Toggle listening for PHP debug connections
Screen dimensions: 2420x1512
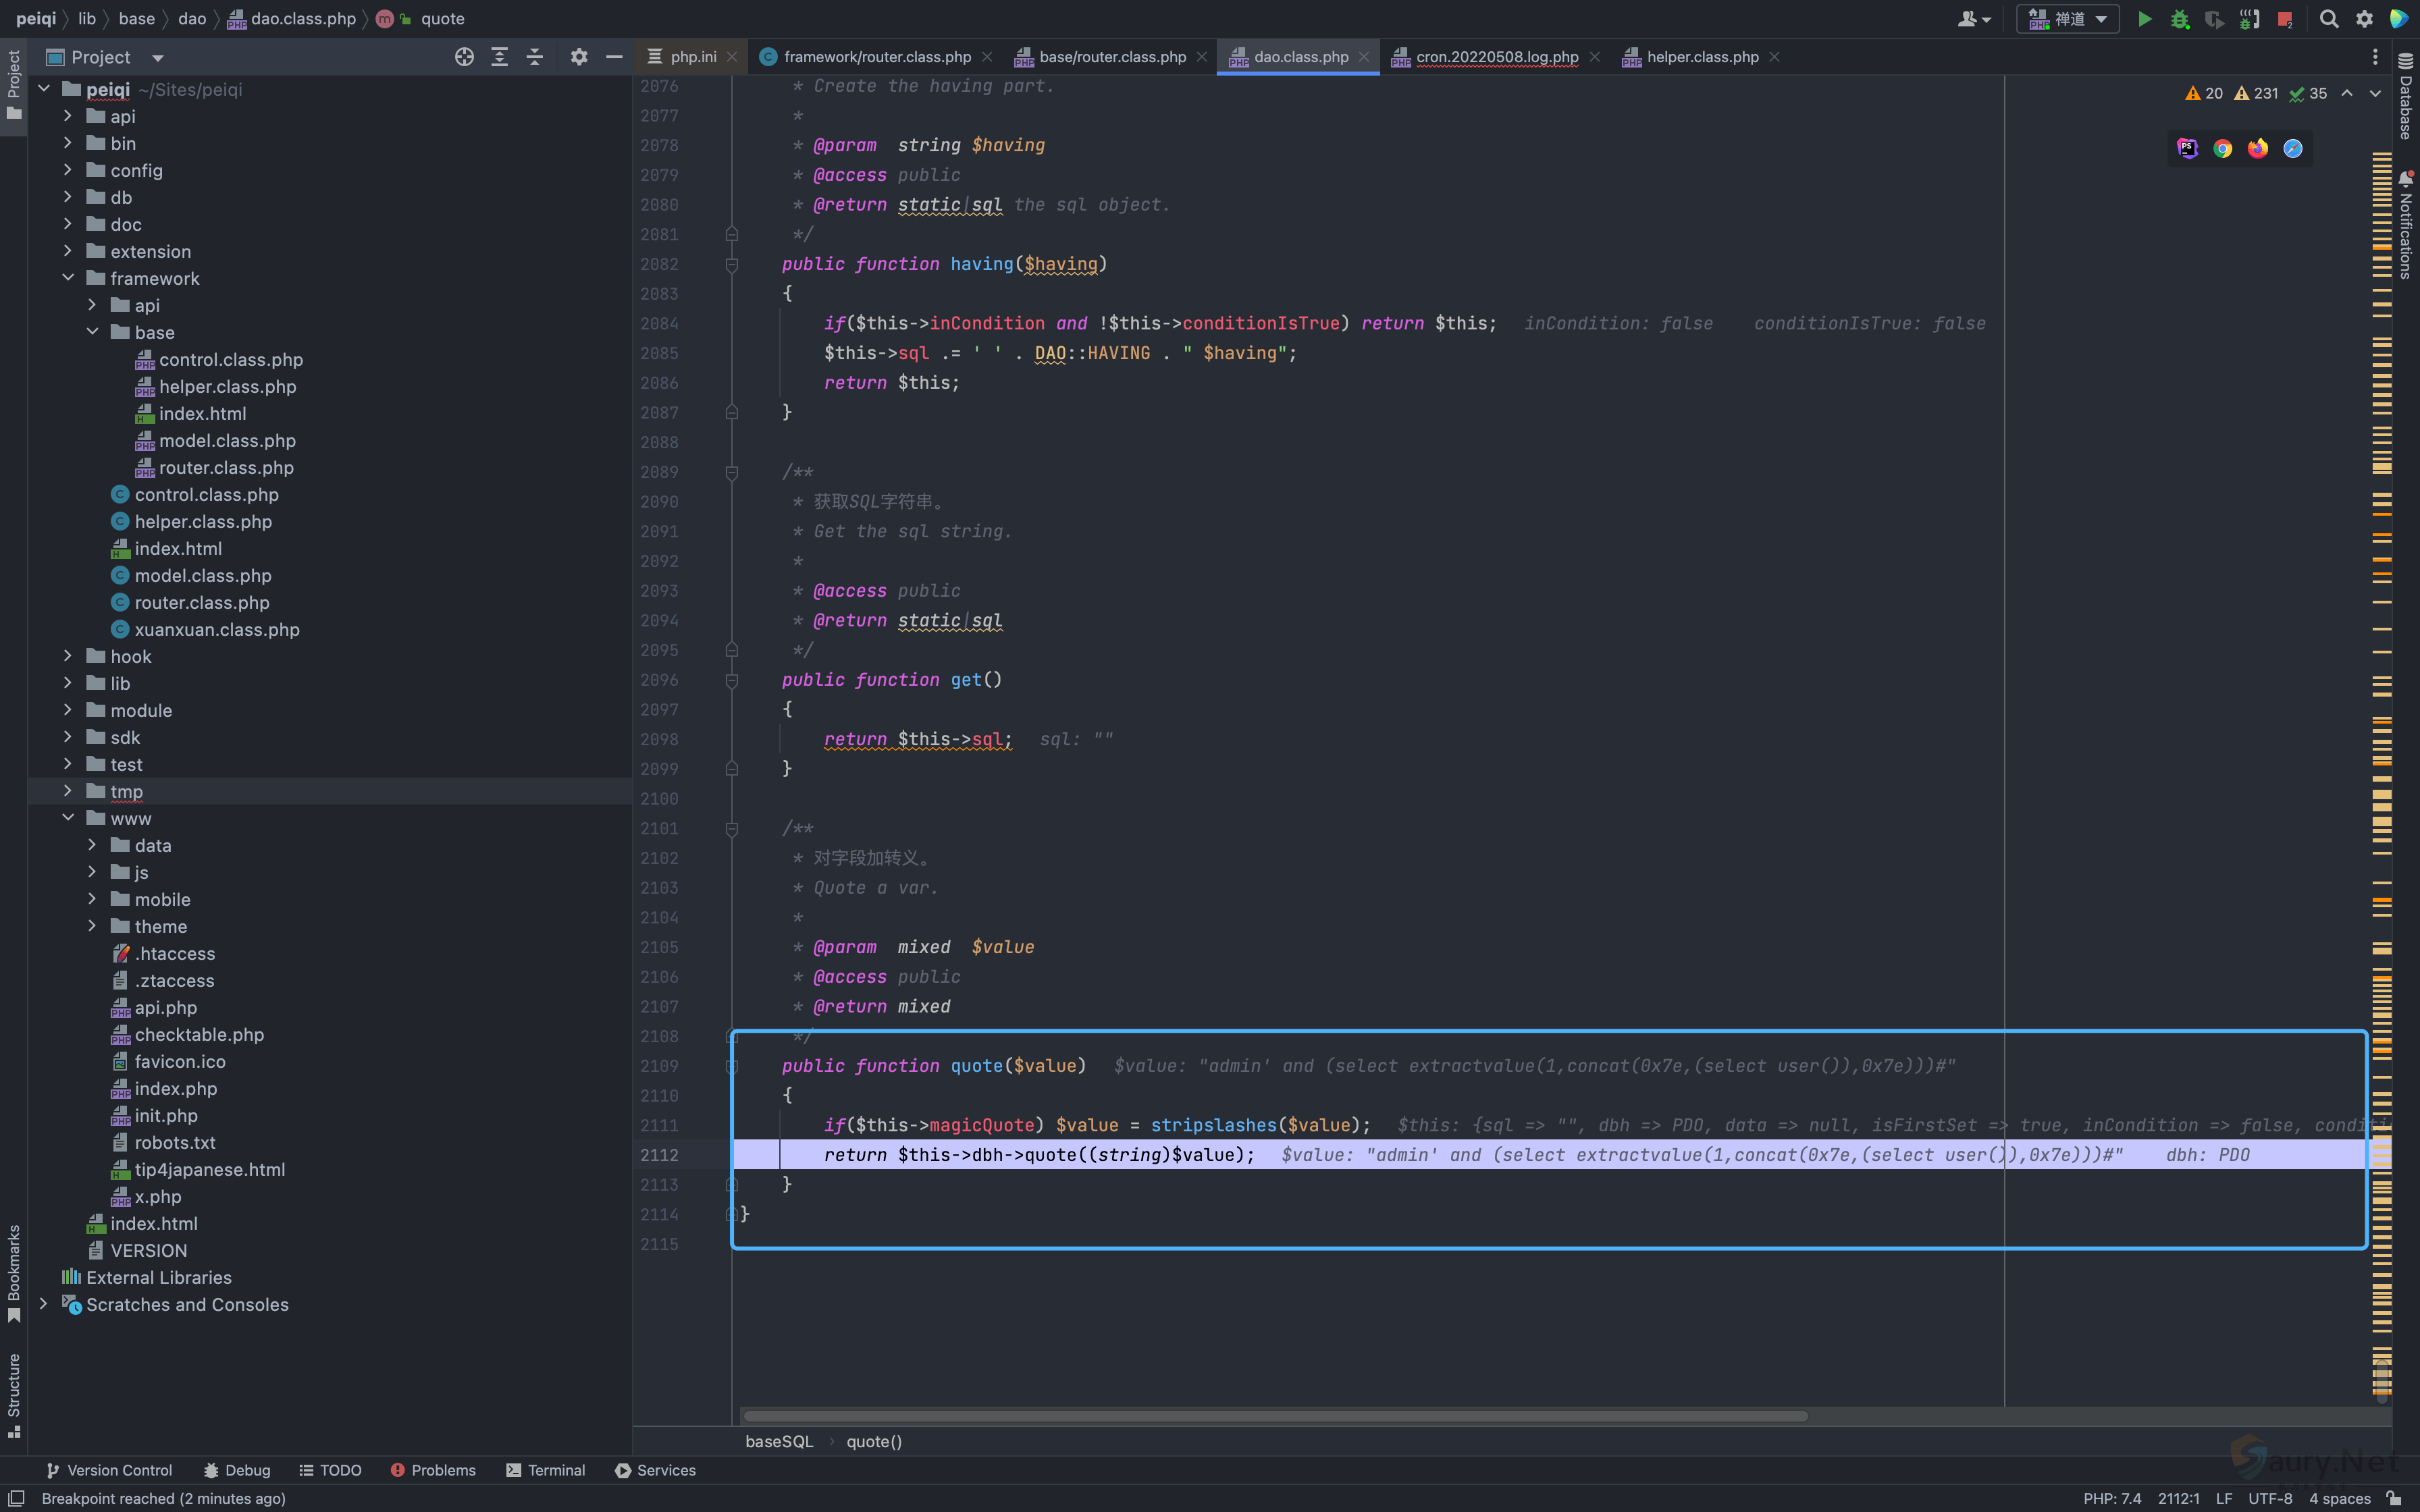pyautogui.click(x=2250, y=19)
